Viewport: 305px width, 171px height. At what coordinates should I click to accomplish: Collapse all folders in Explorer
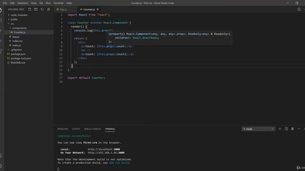49,9
